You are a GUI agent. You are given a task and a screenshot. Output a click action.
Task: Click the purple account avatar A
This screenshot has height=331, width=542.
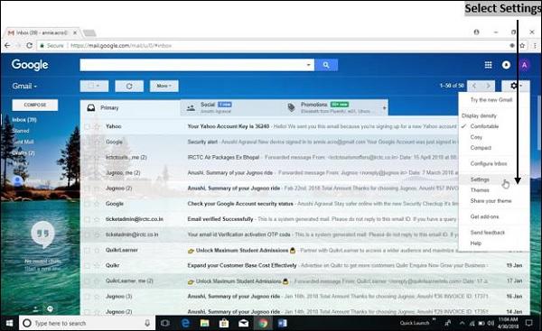tap(524, 65)
